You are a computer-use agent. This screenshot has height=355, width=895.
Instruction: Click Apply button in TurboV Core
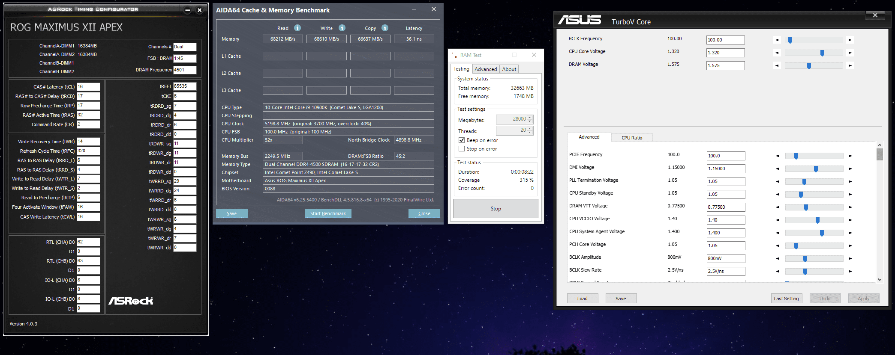click(863, 299)
